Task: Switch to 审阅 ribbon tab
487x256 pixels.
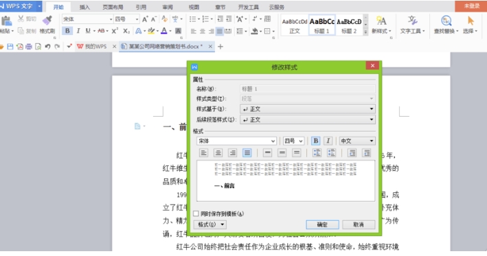Action: pos(168,7)
